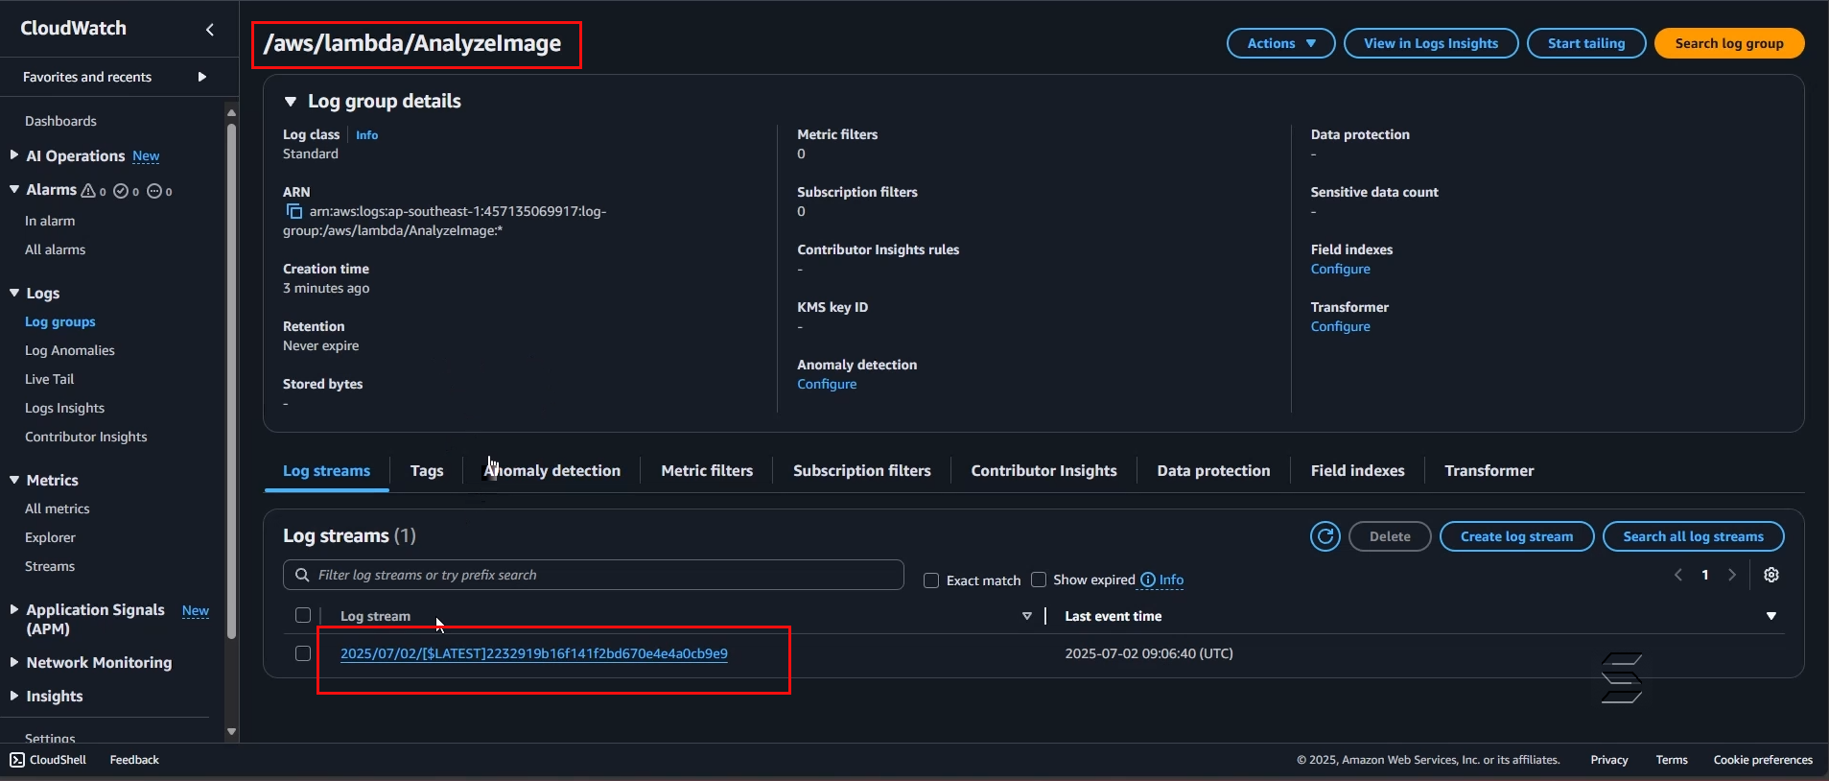Image resolution: width=1829 pixels, height=781 pixels.
Task: Go to All alarms
Action: (x=55, y=249)
